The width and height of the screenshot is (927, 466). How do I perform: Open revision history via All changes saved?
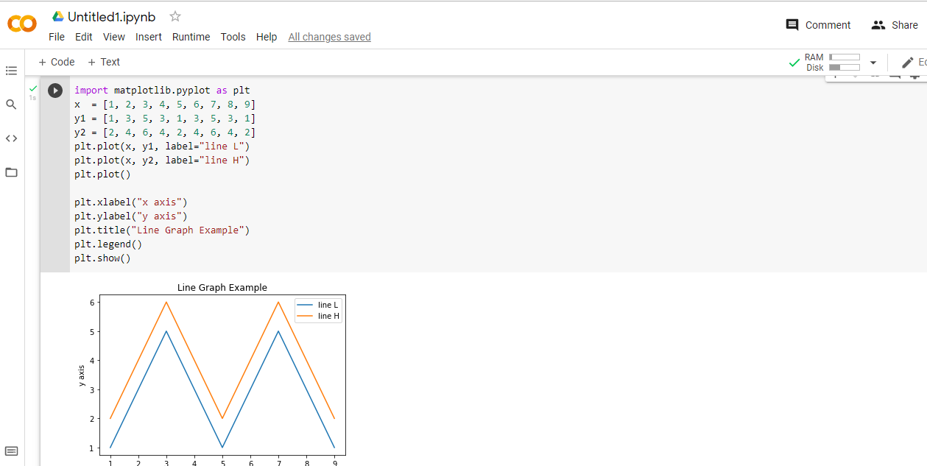click(329, 37)
